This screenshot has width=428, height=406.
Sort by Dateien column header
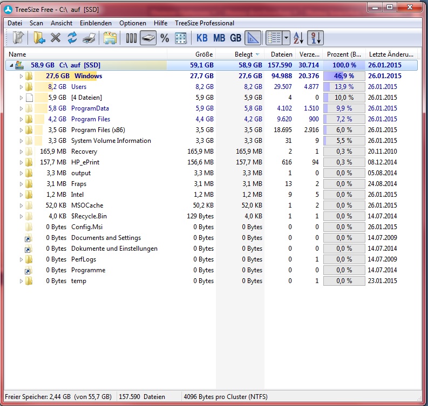pyautogui.click(x=280, y=54)
